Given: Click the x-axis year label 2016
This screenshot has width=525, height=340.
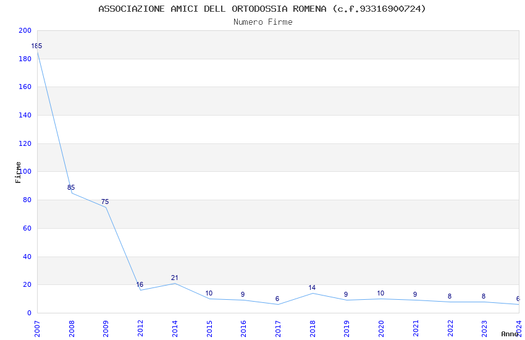Looking at the screenshot, I should (x=243, y=329).
